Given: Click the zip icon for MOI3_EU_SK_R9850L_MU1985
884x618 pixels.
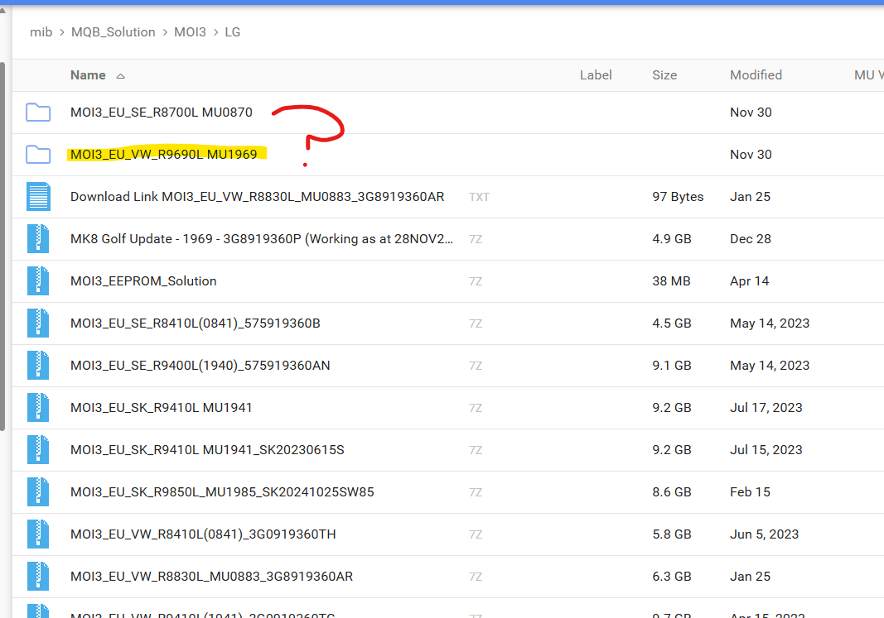Looking at the screenshot, I should point(38,492).
